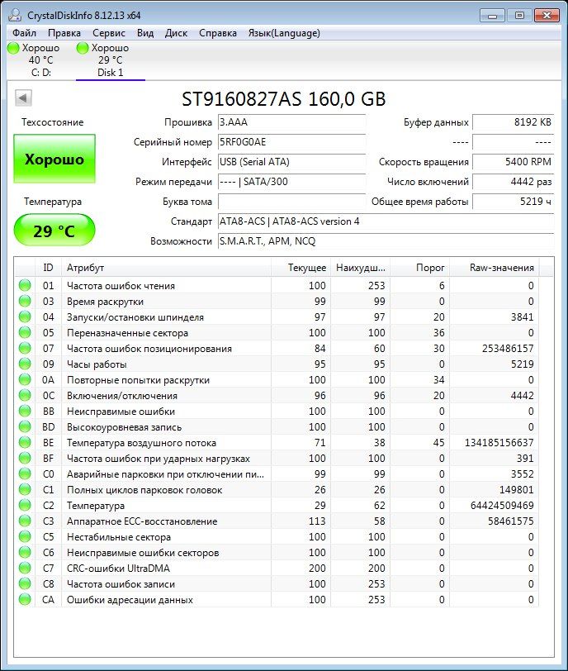Click status icon for attribute 07
568x671 pixels.
[26, 348]
